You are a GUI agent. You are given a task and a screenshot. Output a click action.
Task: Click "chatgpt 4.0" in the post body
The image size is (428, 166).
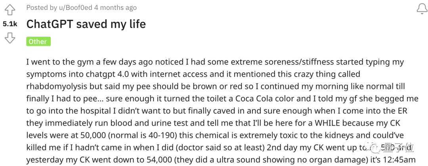(122, 74)
